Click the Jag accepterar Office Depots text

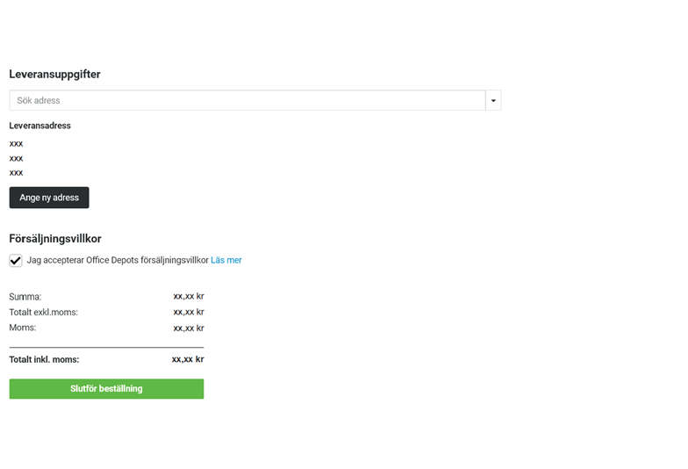[x=118, y=261]
